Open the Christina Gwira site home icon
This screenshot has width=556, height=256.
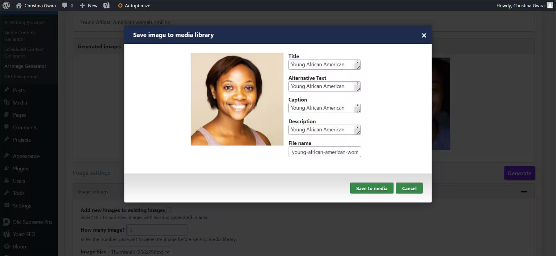click(x=19, y=6)
